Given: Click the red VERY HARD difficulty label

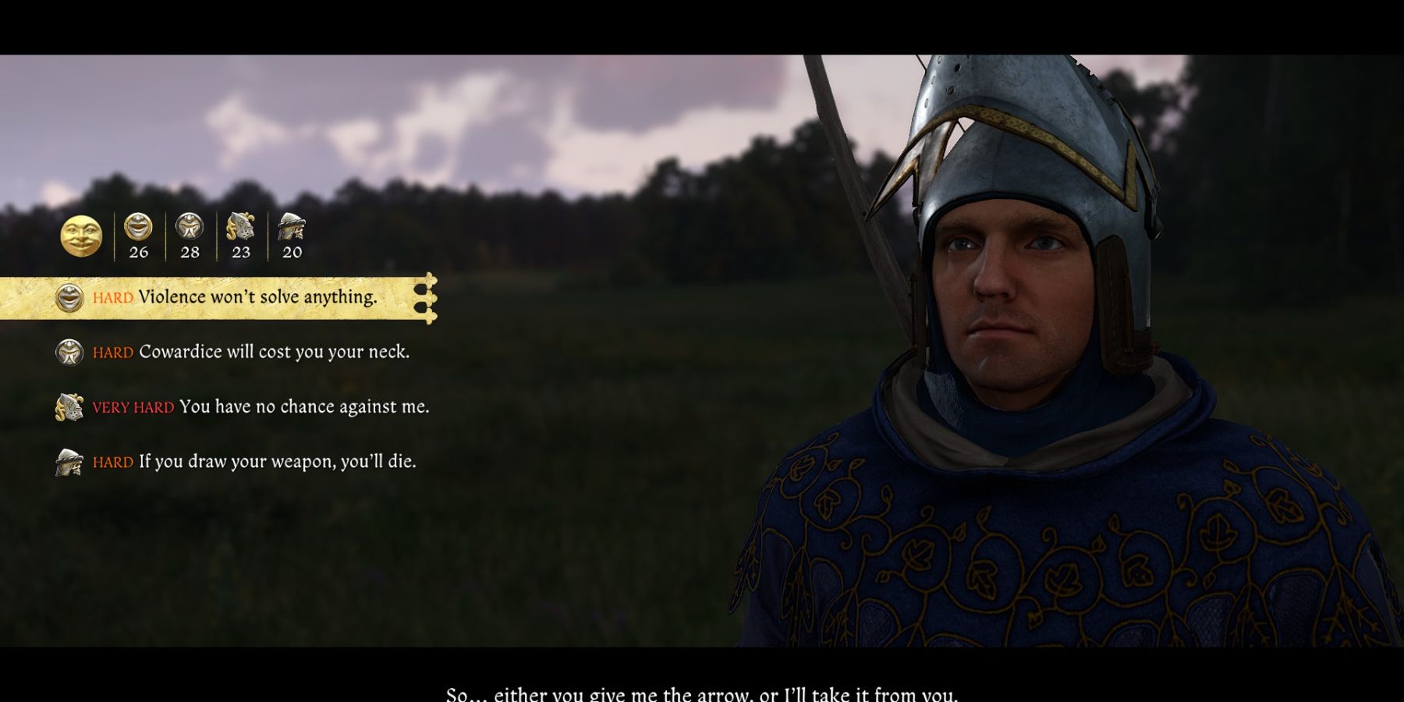Looking at the screenshot, I should coord(133,408).
